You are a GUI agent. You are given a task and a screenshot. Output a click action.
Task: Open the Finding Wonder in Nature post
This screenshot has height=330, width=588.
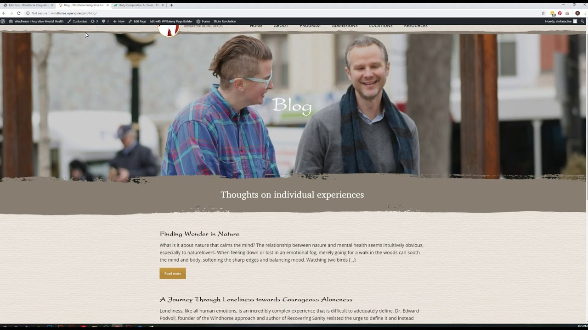point(199,234)
